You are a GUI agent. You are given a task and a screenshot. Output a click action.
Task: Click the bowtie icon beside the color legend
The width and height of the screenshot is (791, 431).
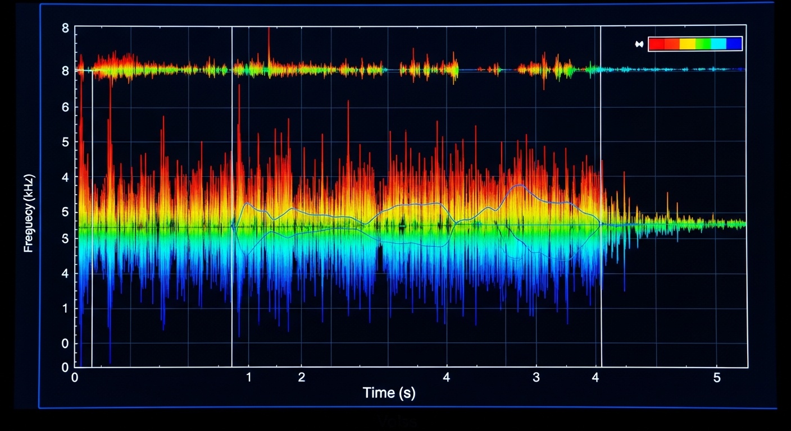pos(639,44)
